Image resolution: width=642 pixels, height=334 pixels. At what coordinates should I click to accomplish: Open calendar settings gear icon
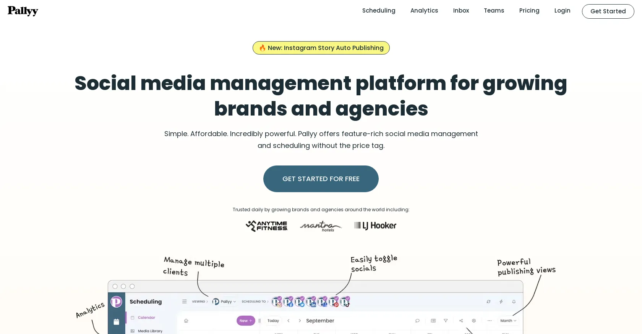click(x=474, y=321)
